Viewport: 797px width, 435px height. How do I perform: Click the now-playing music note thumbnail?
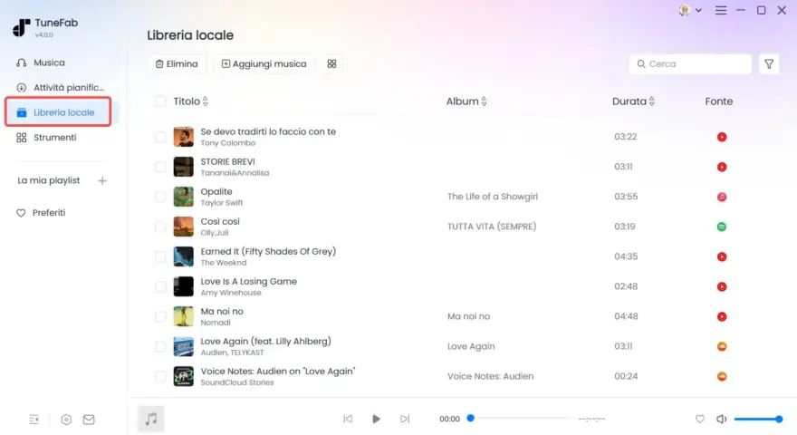[x=151, y=419]
